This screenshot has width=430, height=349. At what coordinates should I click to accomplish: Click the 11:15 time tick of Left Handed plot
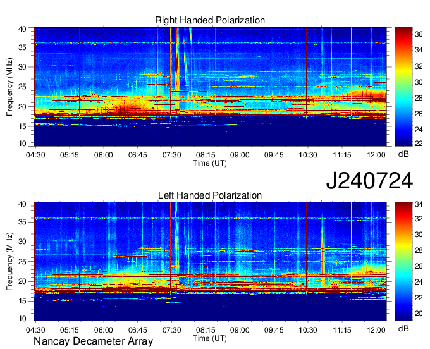click(x=342, y=329)
